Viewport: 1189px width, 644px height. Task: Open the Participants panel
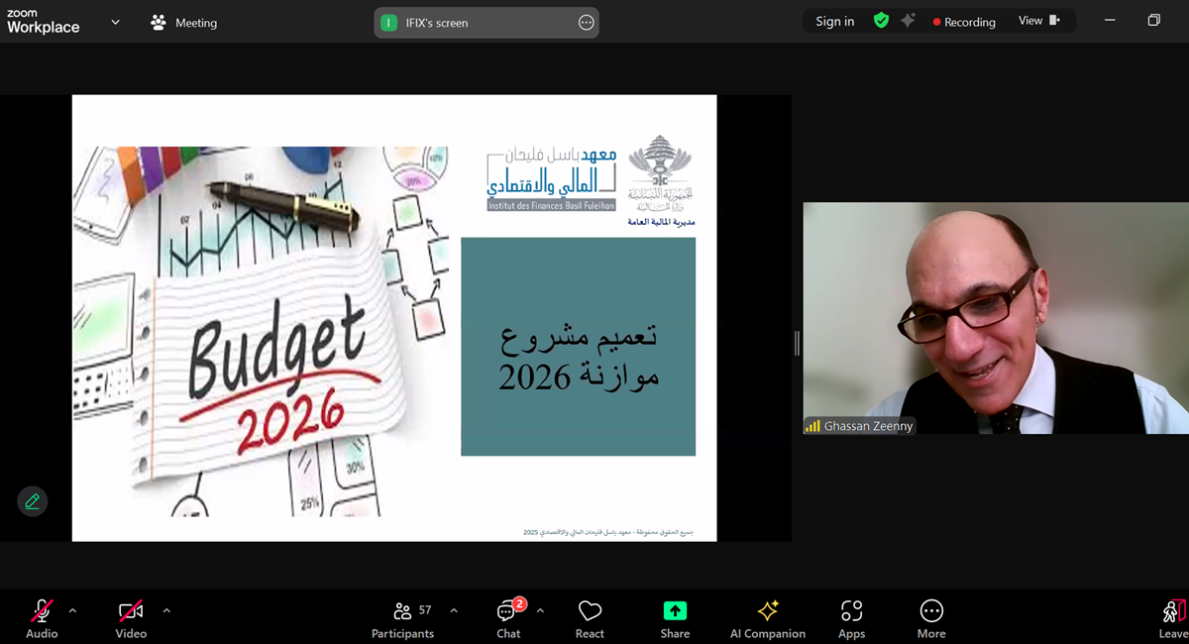click(402, 619)
